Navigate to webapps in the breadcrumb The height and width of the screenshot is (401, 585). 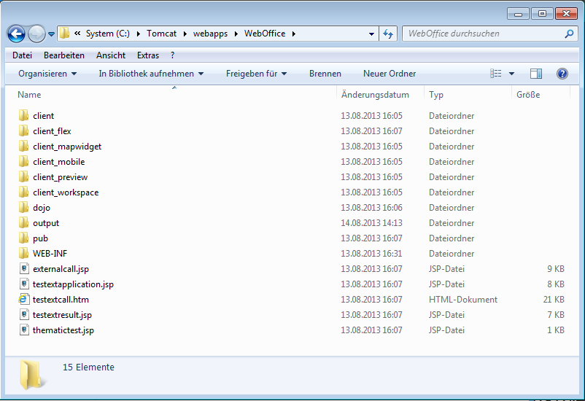pos(210,34)
